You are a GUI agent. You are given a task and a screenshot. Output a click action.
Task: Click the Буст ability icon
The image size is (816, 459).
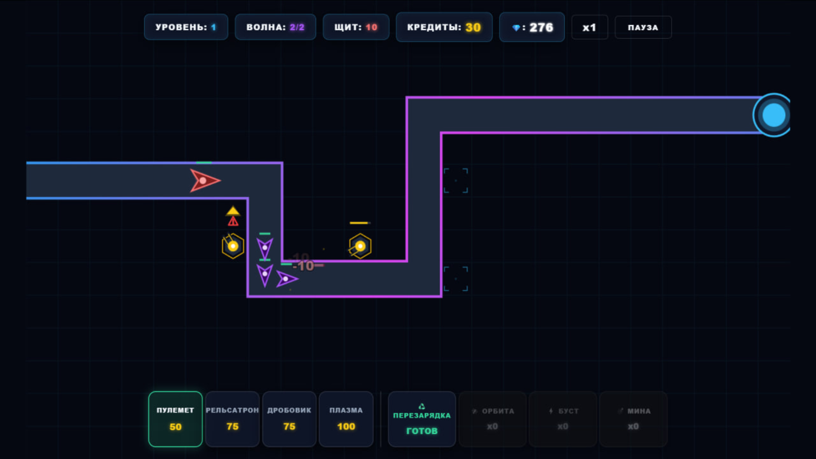click(562, 419)
